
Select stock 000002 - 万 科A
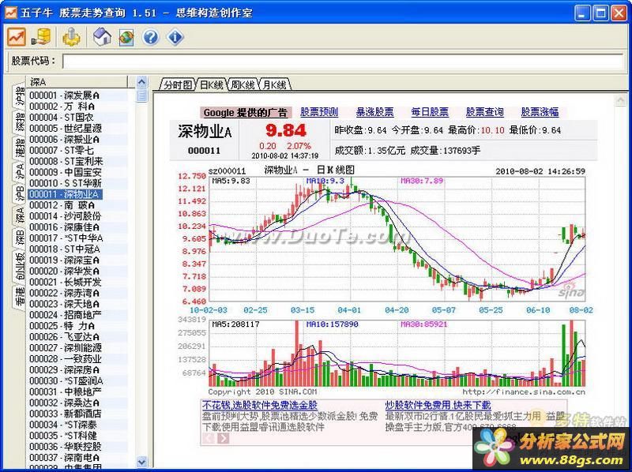point(62,107)
